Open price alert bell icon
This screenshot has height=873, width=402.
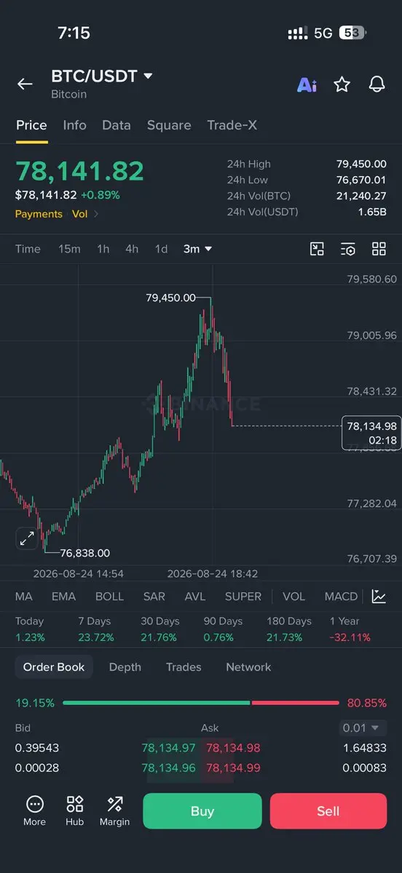pyautogui.click(x=377, y=84)
